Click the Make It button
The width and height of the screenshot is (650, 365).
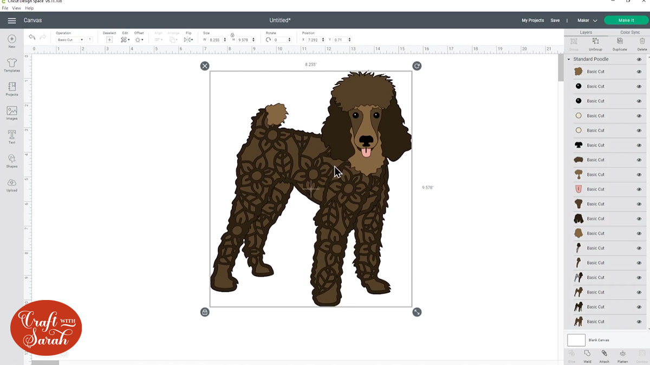(x=626, y=21)
